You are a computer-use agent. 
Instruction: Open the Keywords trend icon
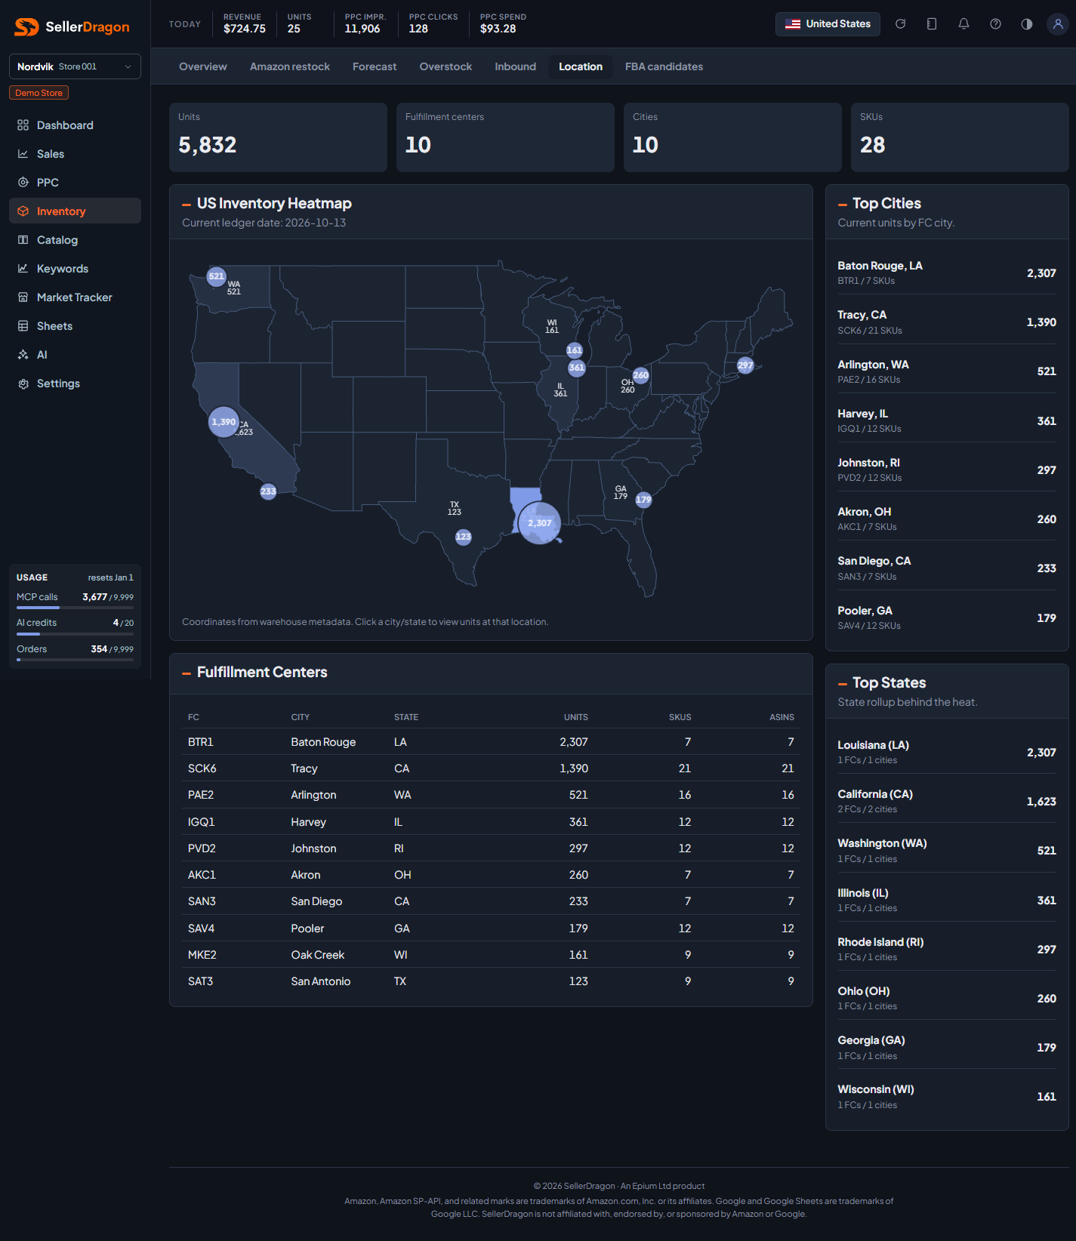(23, 269)
